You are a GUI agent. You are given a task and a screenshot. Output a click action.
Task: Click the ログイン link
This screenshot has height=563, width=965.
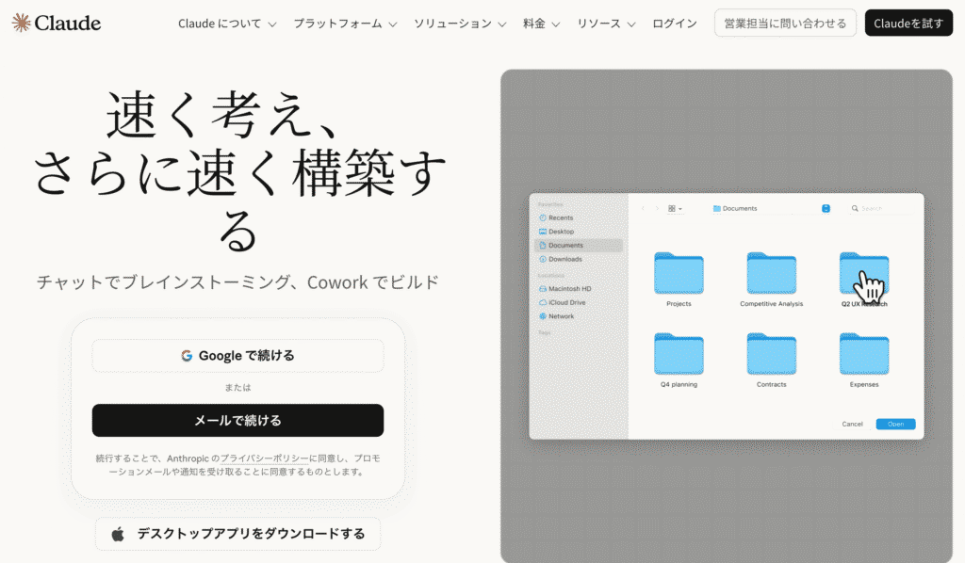pyautogui.click(x=675, y=24)
